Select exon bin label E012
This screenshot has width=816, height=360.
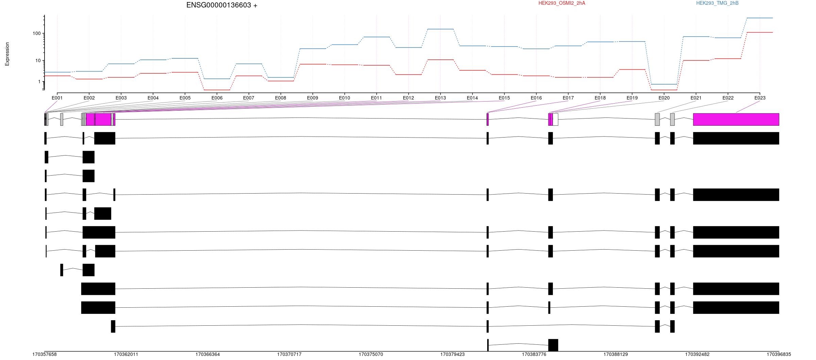[408, 98]
